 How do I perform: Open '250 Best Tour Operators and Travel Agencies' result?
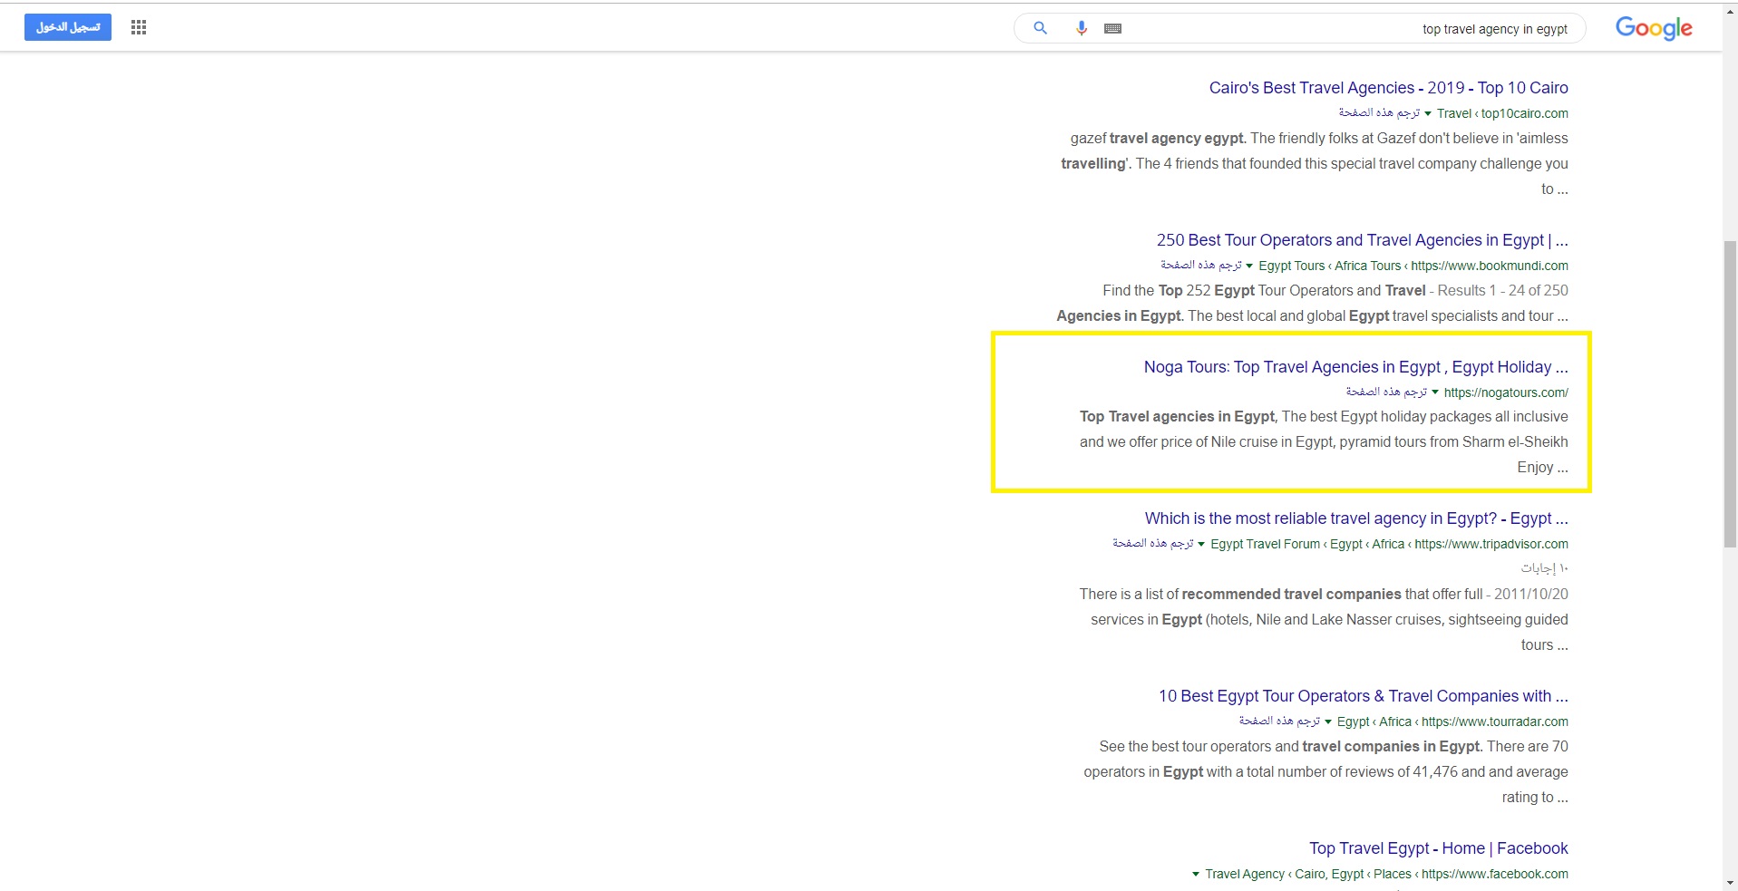(1362, 240)
